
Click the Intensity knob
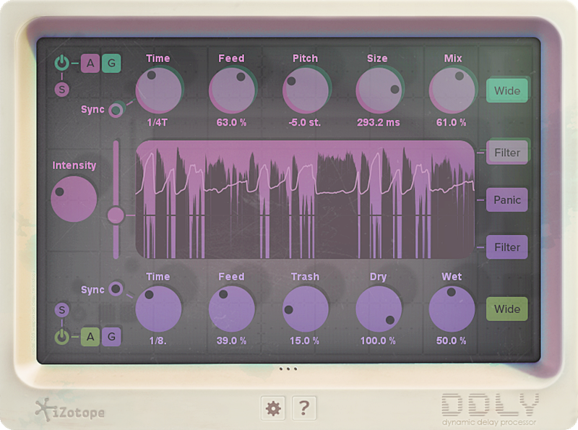74,199
